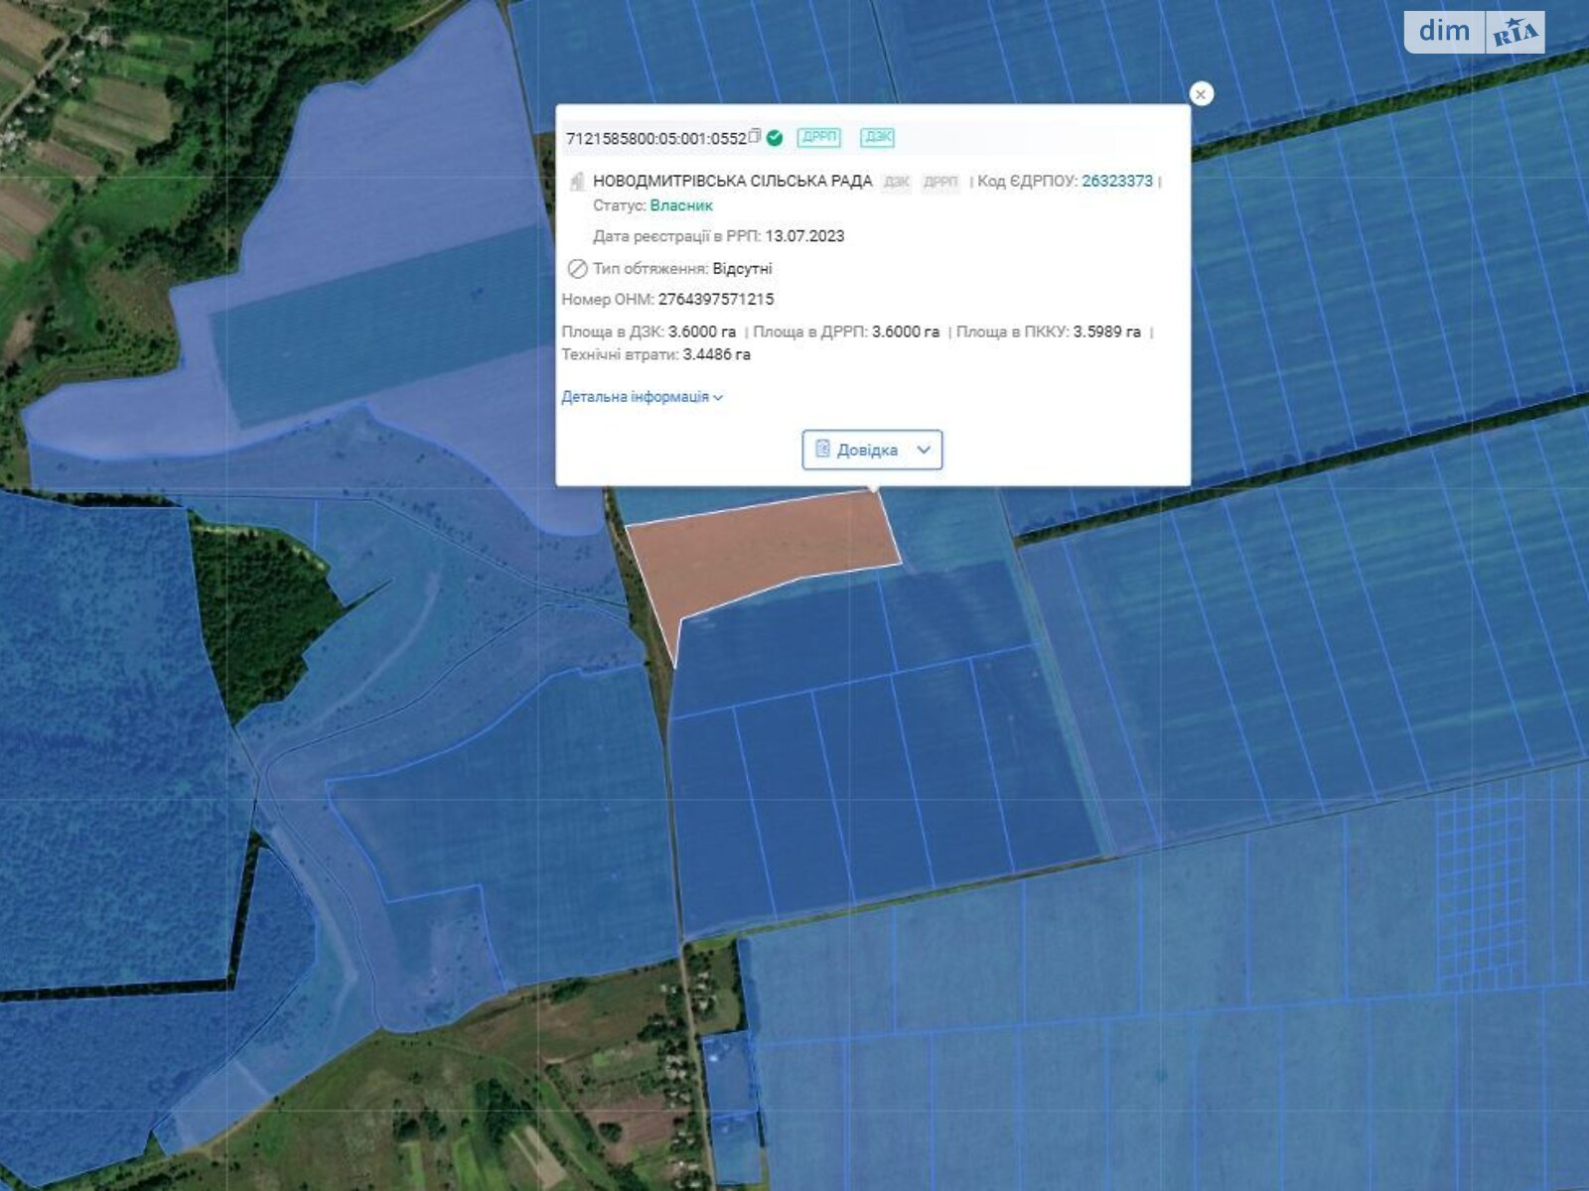The height and width of the screenshot is (1191, 1589).
Task: Open the Довідка dropdown arrow
Action: [924, 450]
